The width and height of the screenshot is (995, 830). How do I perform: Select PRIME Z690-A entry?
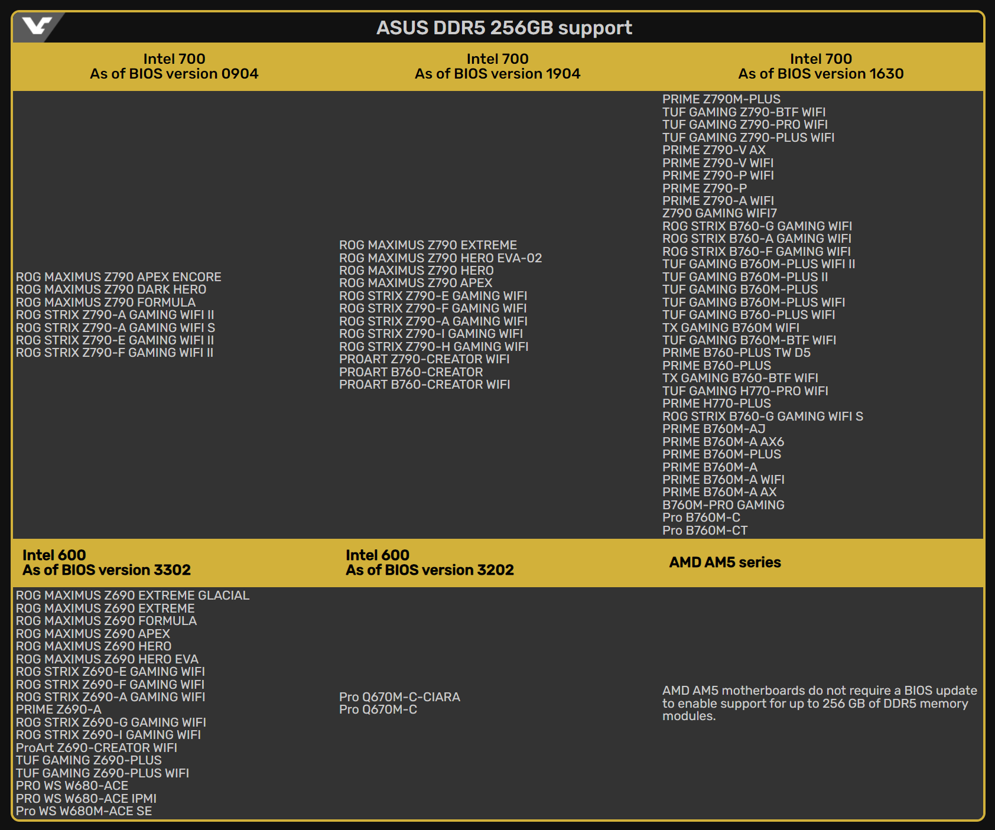click(59, 709)
